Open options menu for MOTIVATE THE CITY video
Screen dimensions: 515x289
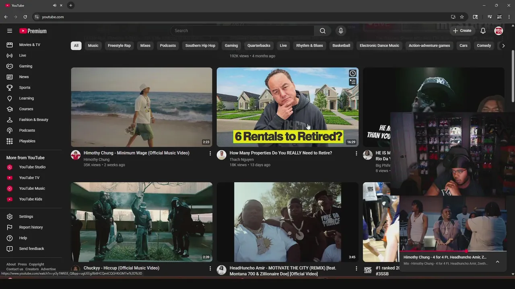pyautogui.click(x=356, y=268)
